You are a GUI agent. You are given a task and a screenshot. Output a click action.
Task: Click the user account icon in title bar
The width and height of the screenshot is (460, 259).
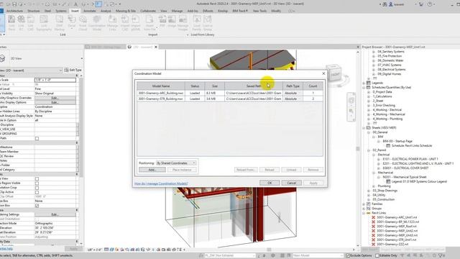[x=391, y=4]
